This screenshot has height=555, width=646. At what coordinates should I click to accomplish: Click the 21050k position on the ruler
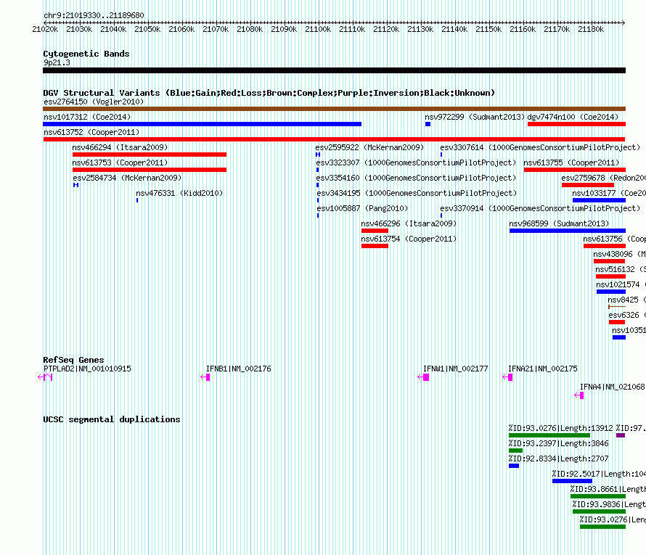point(147,29)
